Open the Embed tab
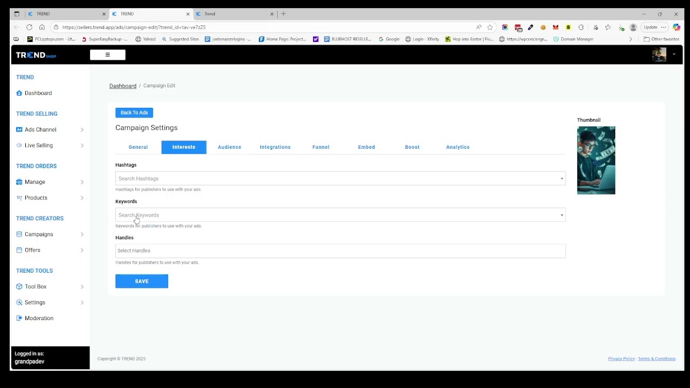The image size is (690, 388). pyautogui.click(x=367, y=147)
